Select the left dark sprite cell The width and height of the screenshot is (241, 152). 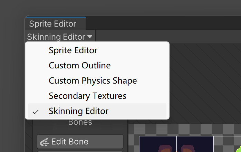[x=158, y=144]
